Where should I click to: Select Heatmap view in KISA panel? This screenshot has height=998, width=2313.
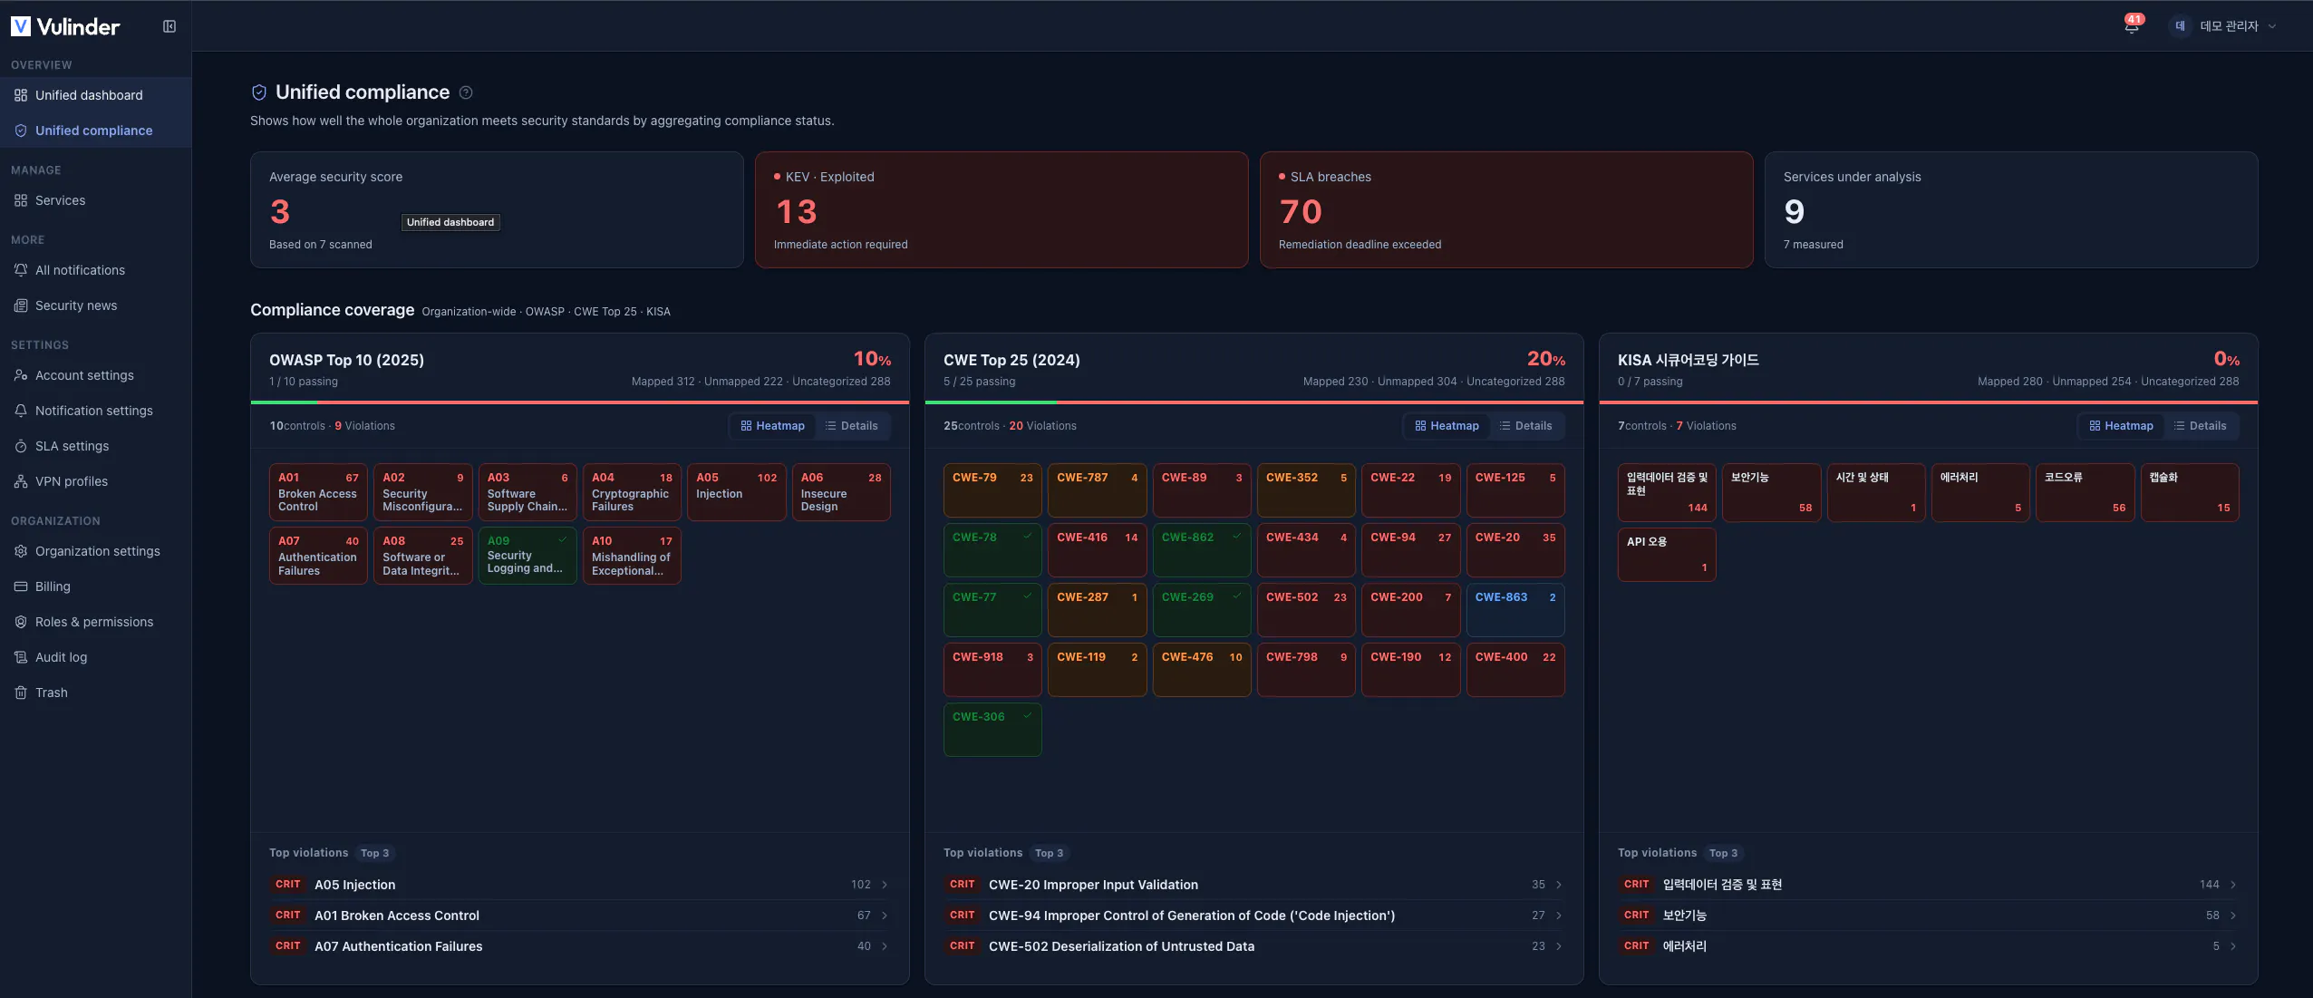[x=2121, y=426]
